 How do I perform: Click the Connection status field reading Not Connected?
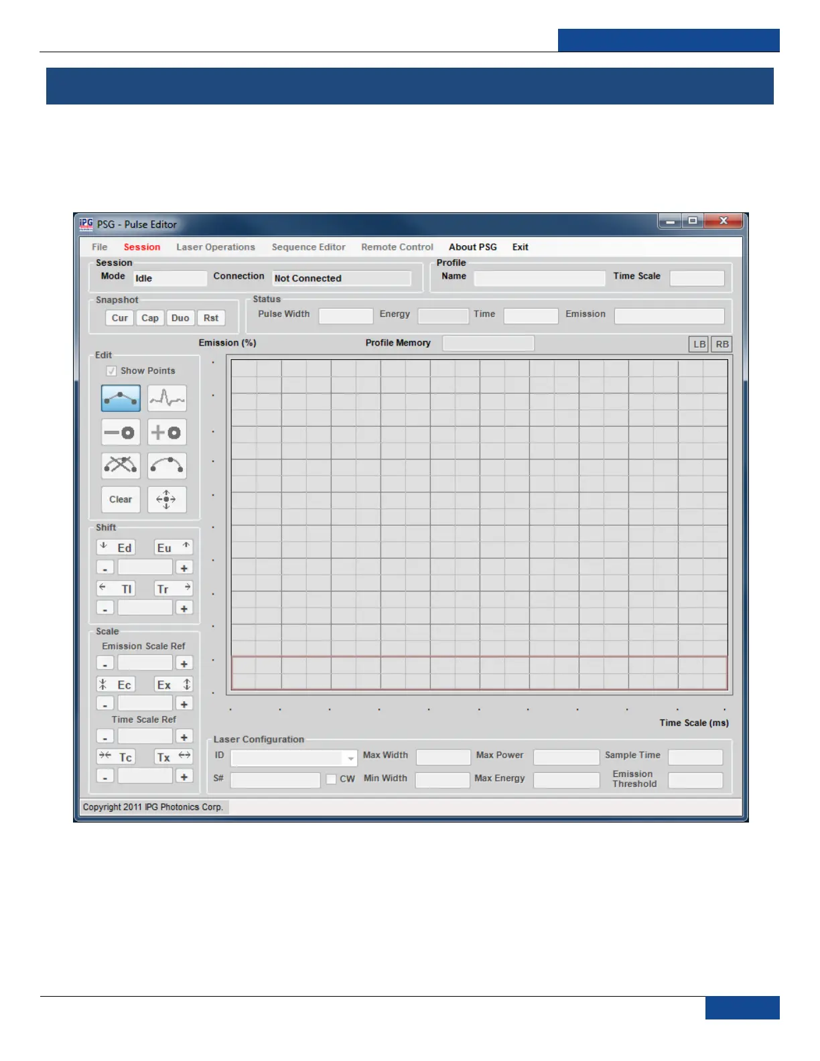point(342,279)
